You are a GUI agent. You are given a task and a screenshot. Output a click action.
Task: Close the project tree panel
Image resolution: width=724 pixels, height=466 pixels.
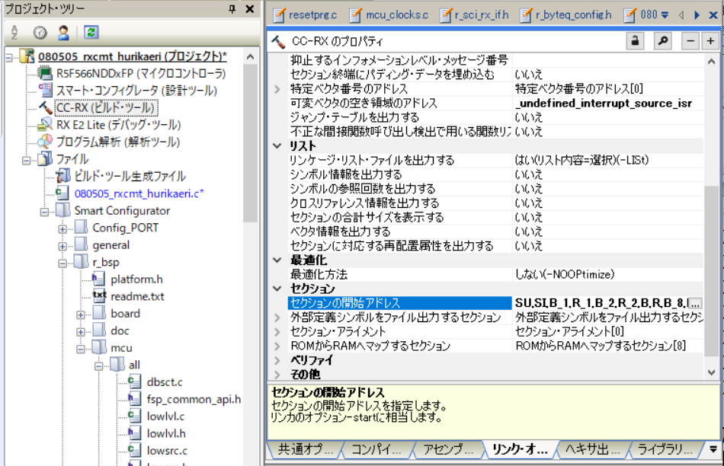(x=250, y=9)
